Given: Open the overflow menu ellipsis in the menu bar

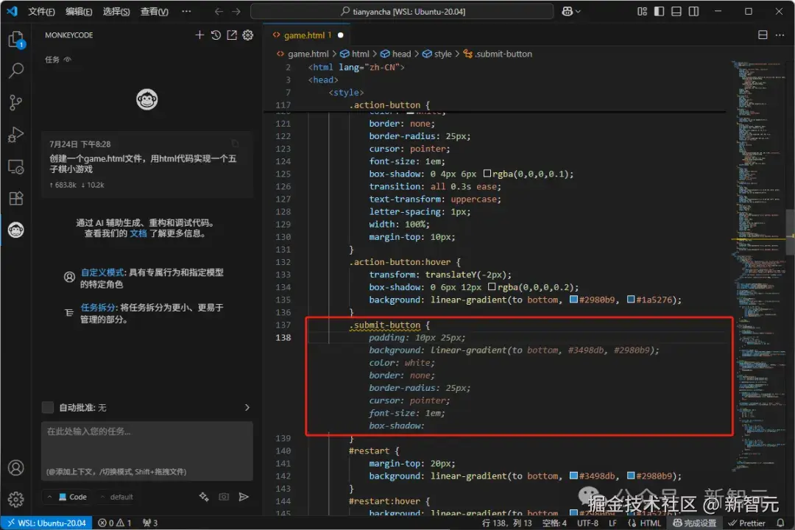Looking at the screenshot, I should [186, 11].
